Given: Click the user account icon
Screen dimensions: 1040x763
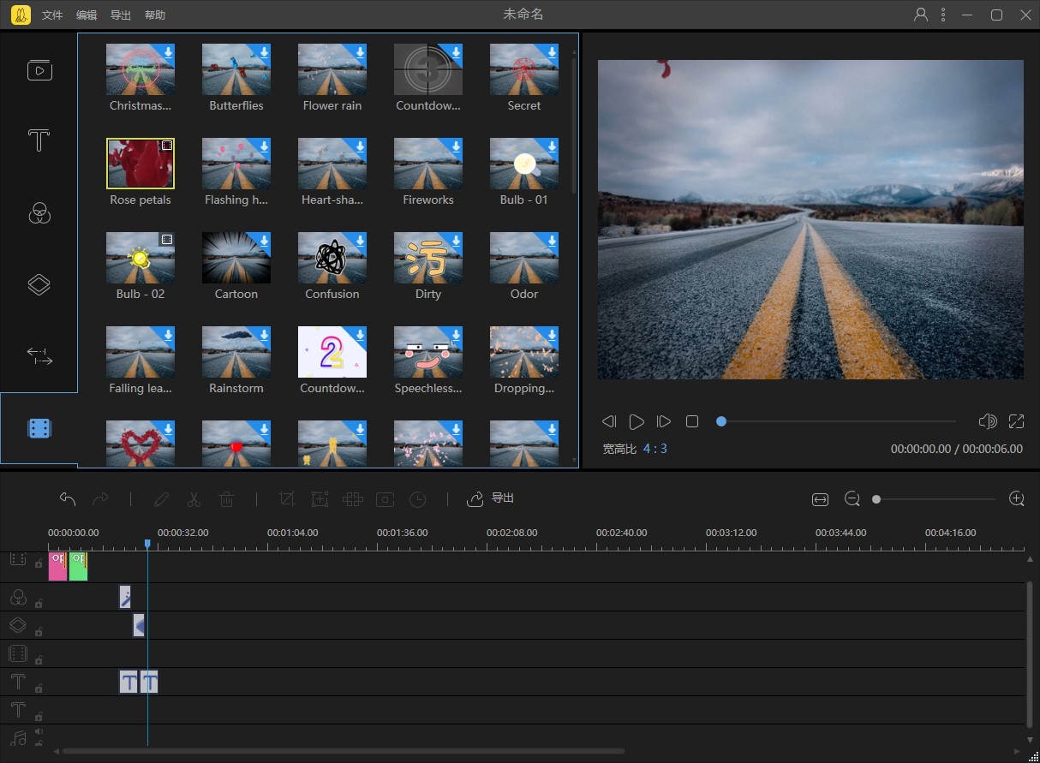Looking at the screenshot, I should 921,15.
